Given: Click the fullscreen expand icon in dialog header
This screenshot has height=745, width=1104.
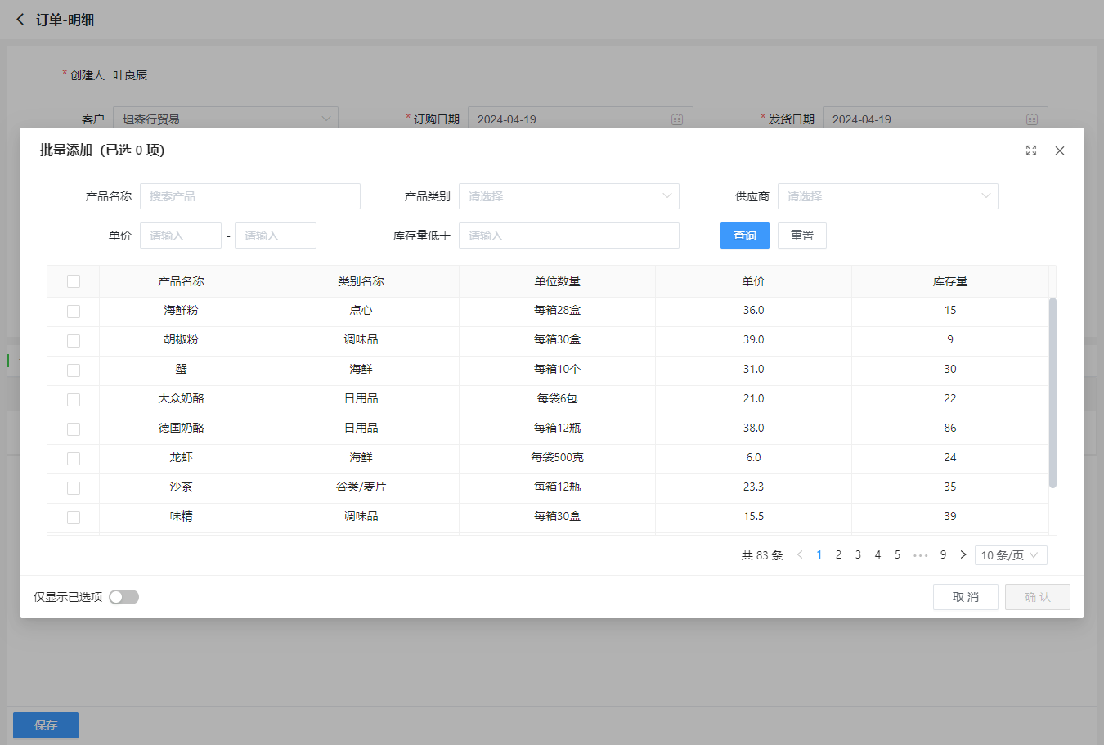Looking at the screenshot, I should pyautogui.click(x=1031, y=150).
